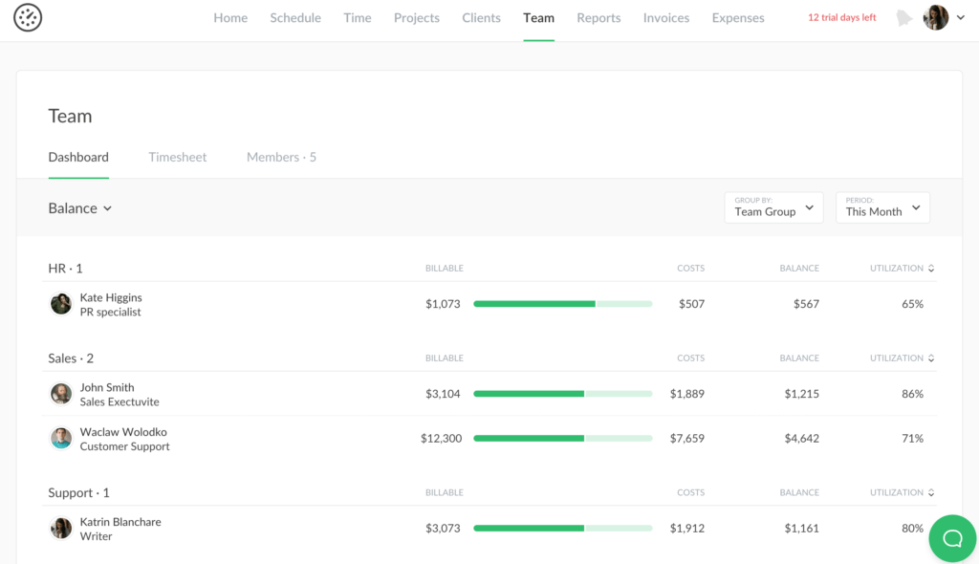Image resolution: width=979 pixels, height=564 pixels.
Task: Click the PR specialist role text
Action: click(x=110, y=312)
